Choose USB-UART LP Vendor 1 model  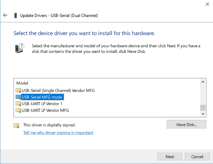42,104
